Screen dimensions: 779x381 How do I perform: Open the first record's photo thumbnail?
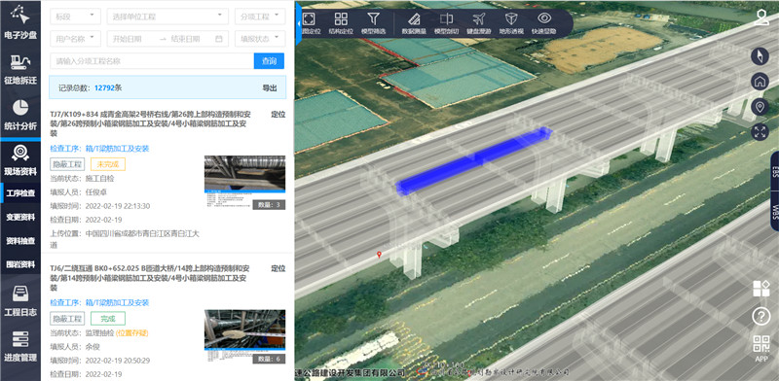(x=245, y=183)
